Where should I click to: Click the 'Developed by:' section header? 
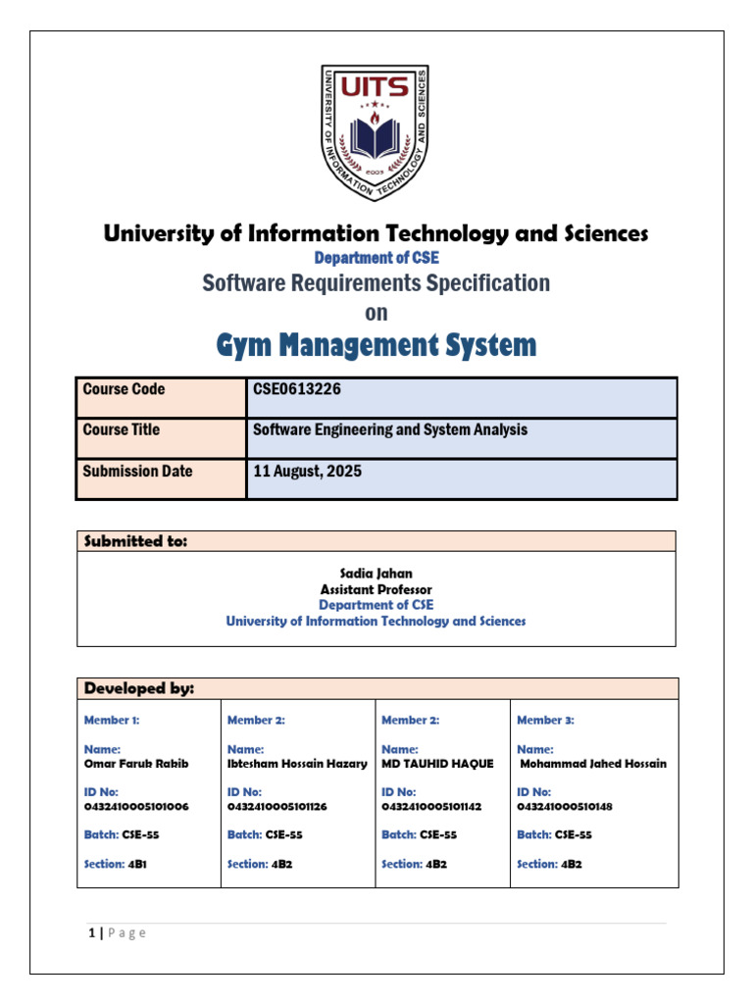[377, 688]
